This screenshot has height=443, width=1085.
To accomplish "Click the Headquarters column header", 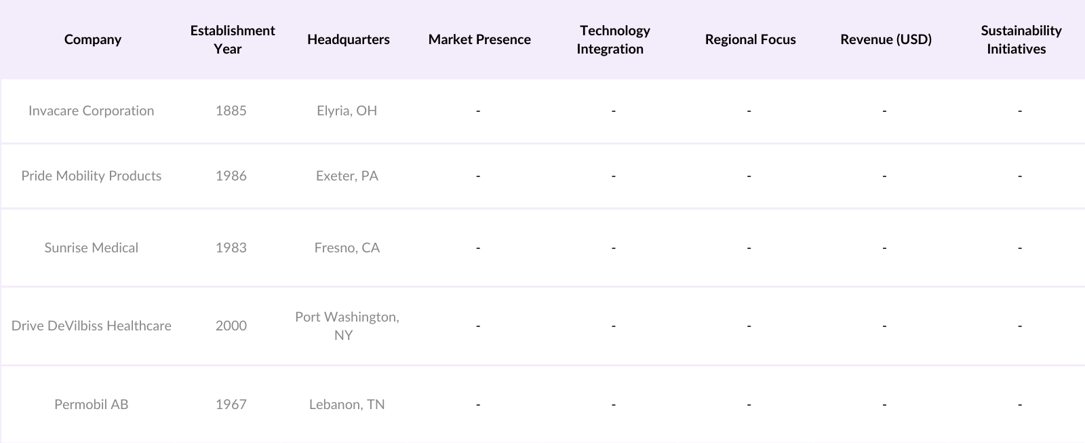I will click(348, 39).
